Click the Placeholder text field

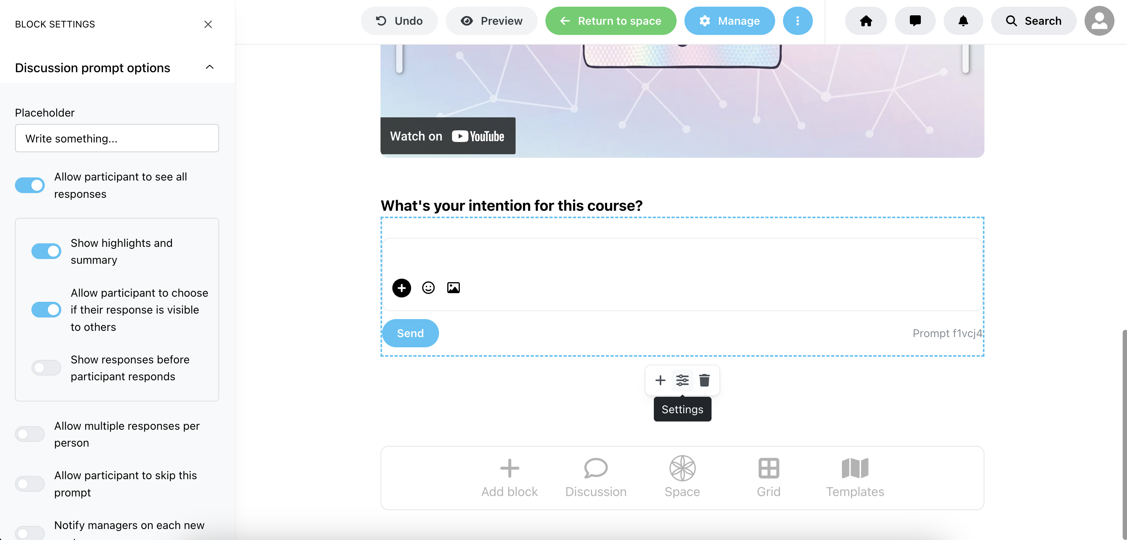117,138
